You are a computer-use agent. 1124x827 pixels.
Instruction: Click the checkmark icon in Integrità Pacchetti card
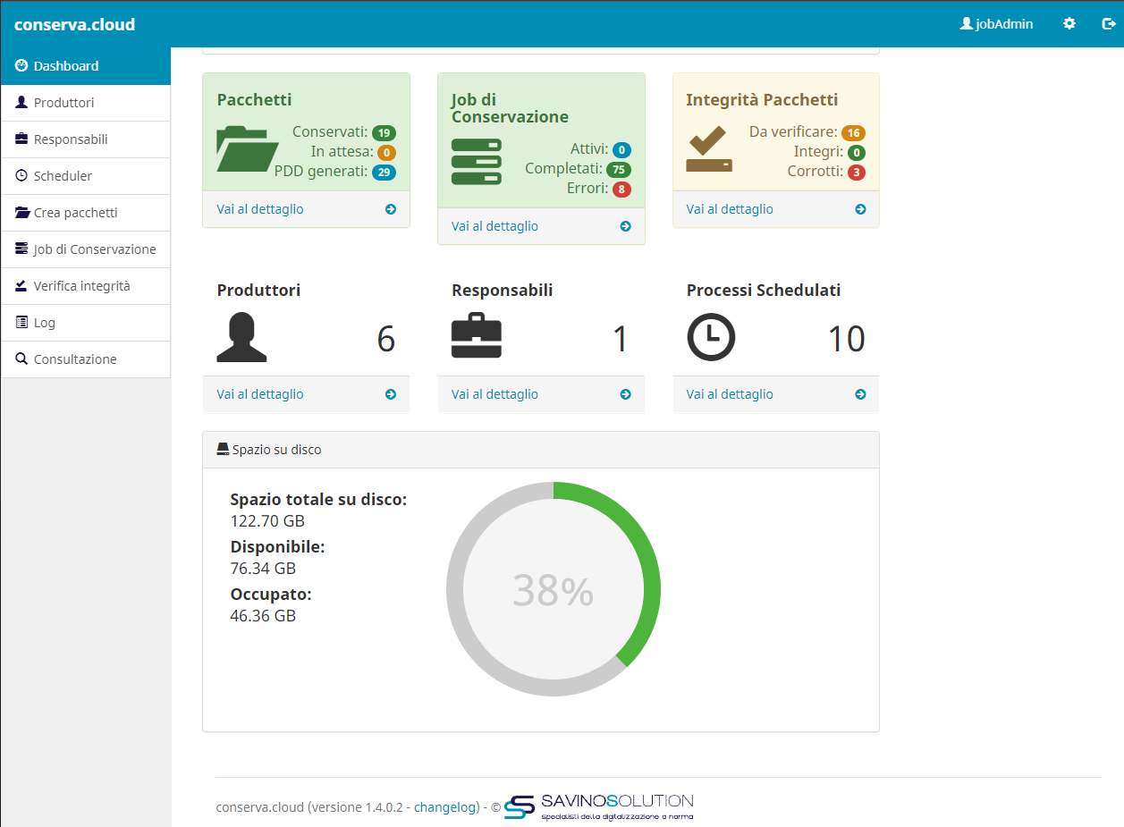coord(709,149)
